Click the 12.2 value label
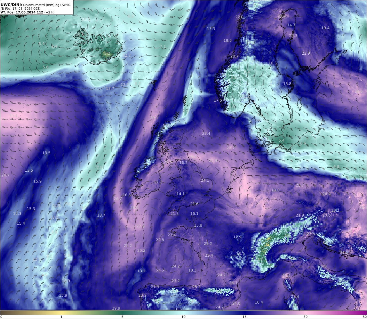 [335, 211]
